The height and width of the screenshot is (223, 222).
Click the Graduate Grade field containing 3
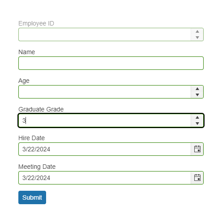[105, 120]
